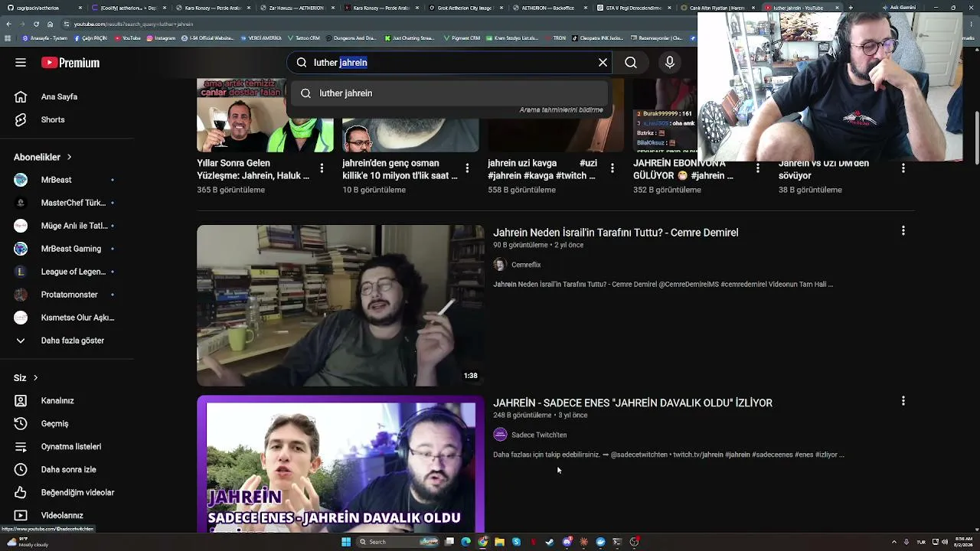Image resolution: width=980 pixels, height=551 pixels.
Task: Switch to the Canlı Altın Fiyatları tab
Action: pos(718,8)
